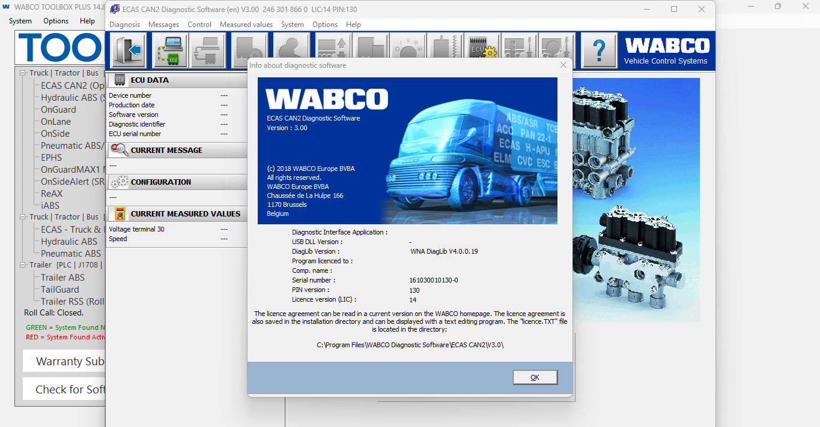Select OnLane tree item
This screenshot has height=427, width=820.
pos(56,122)
